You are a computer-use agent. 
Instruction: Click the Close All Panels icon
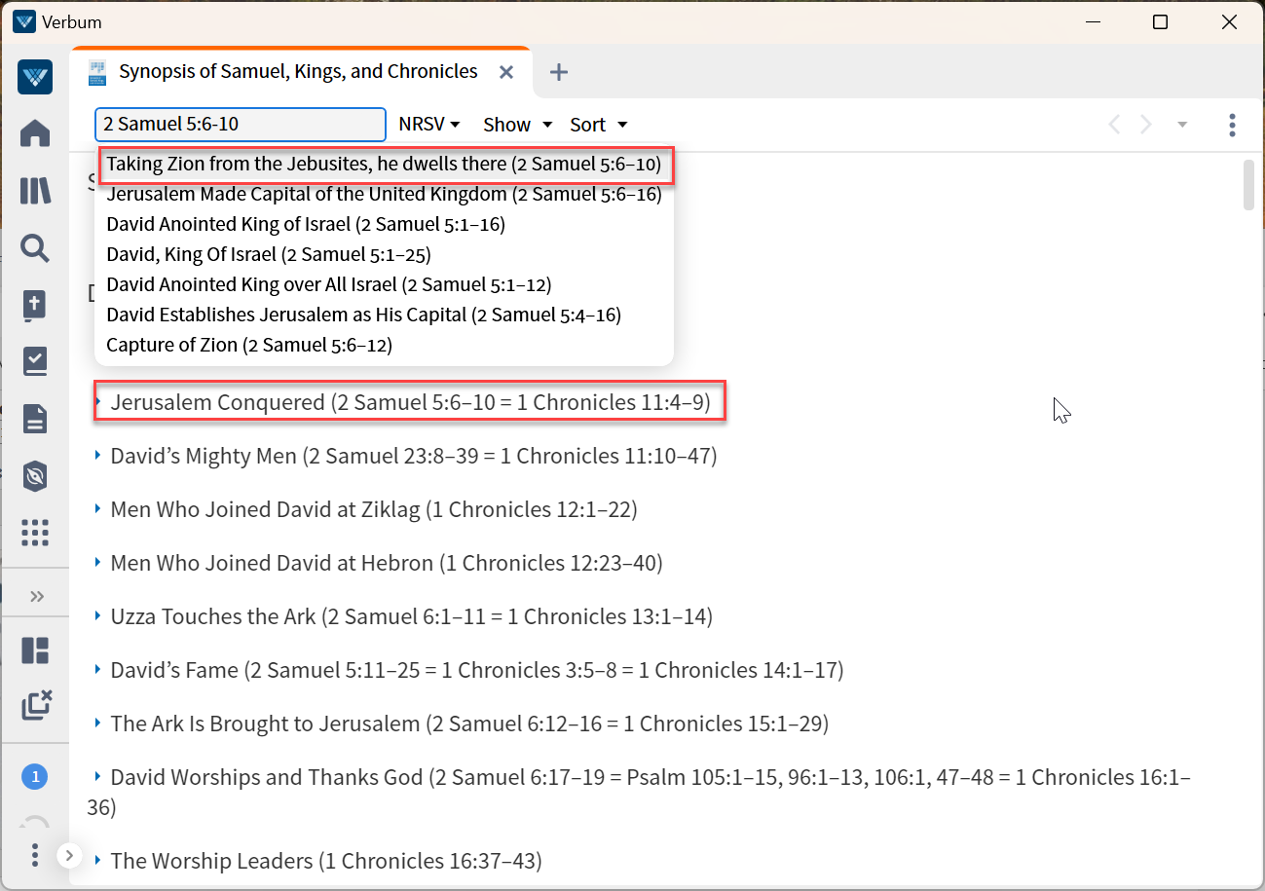click(x=36, y=705)
